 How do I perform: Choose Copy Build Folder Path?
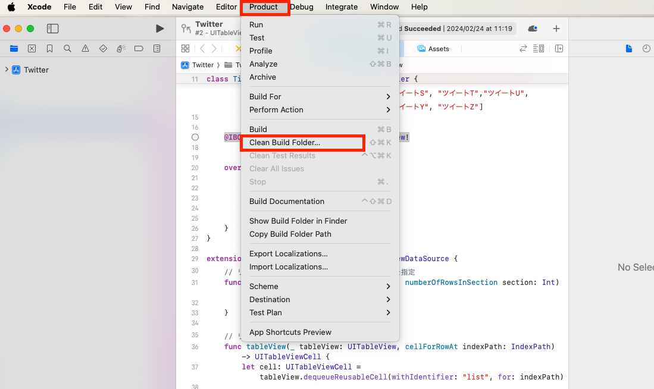[x=320, y=234]
